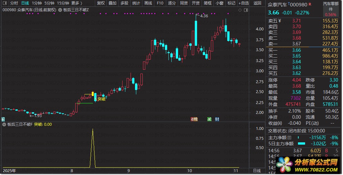This screenshot has height=175, width=343.
Task: Click the 5日主力净额 cyan bar
Action: 302,144
